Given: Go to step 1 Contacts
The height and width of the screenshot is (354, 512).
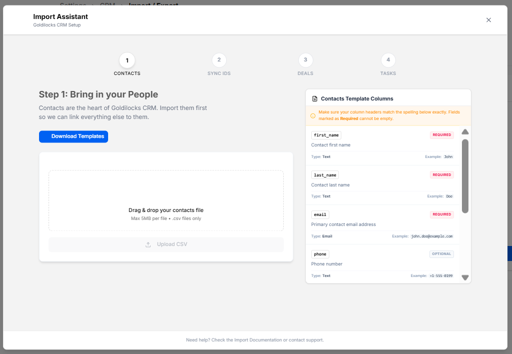Looking at the screenshot, I should (x=127, y=64).
